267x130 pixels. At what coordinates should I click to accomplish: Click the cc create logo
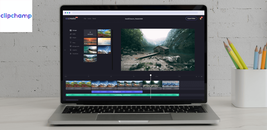pyautogui.click(x=71, y=19)
